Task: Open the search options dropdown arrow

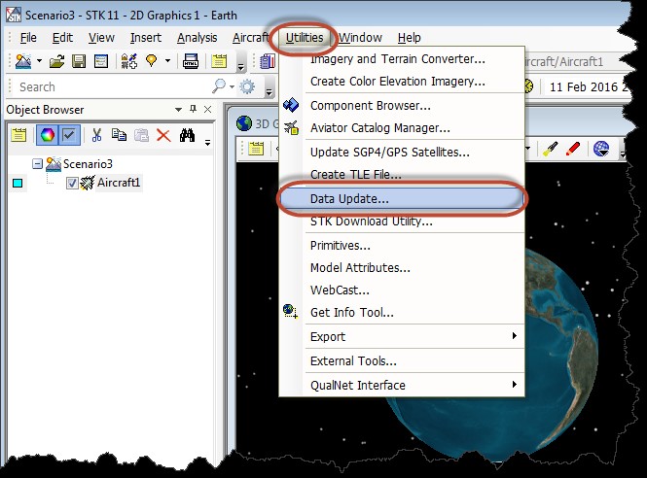Action: (232, 86)
